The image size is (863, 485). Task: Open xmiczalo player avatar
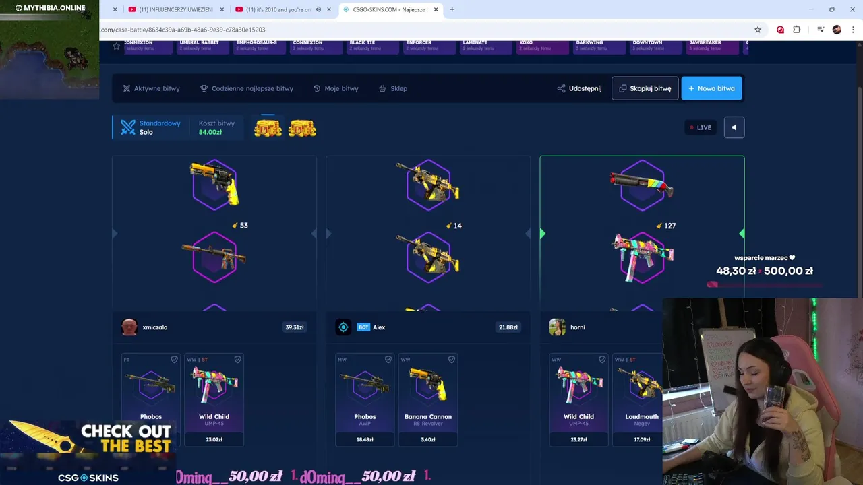tap(129, 327)
